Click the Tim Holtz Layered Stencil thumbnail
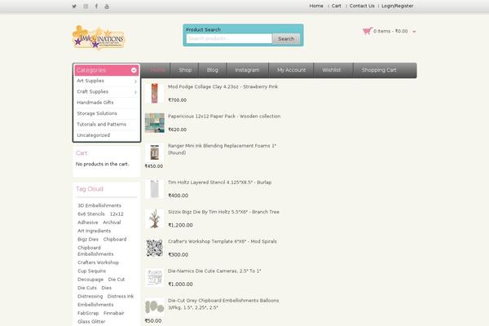Image resolution: width=489 pixels, height=326 pixels. [x=154, y=189]
